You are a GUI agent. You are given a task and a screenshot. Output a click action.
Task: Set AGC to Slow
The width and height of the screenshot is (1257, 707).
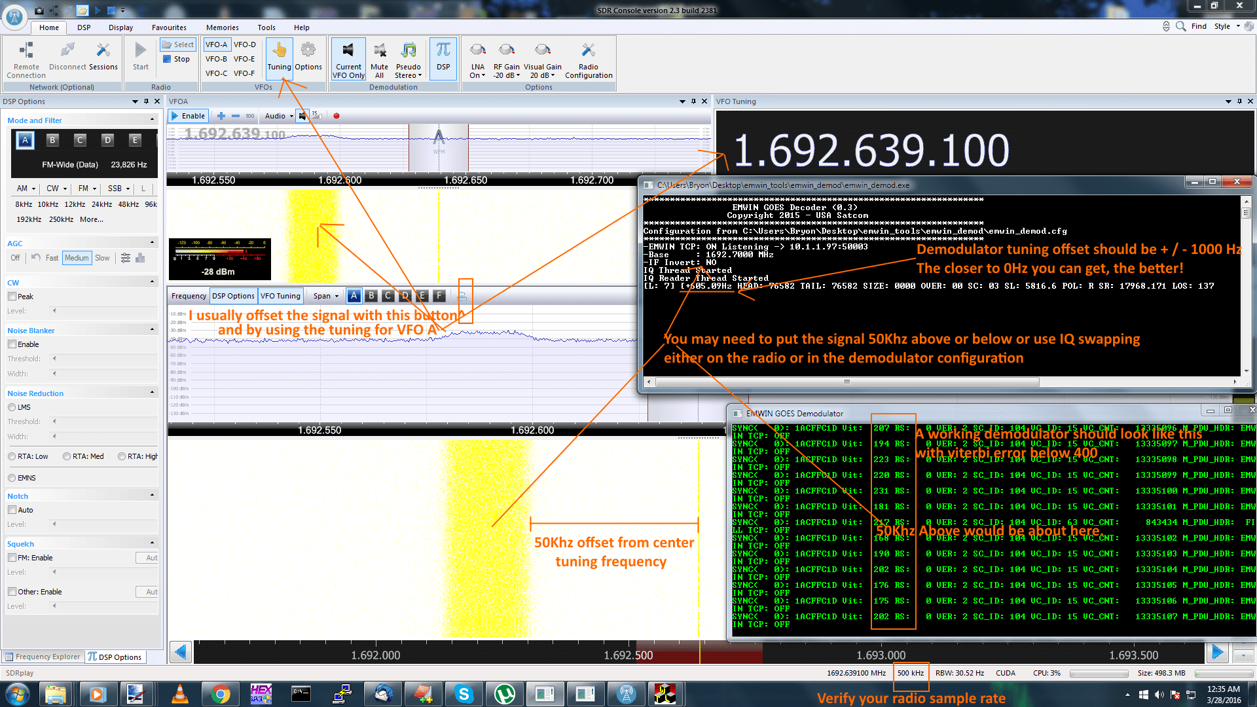click(102, 258)
